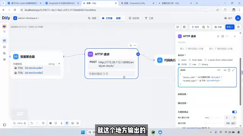Open checklist icon in top toolbar
Viewport: 243px width, 136px height.
(208, 27)
